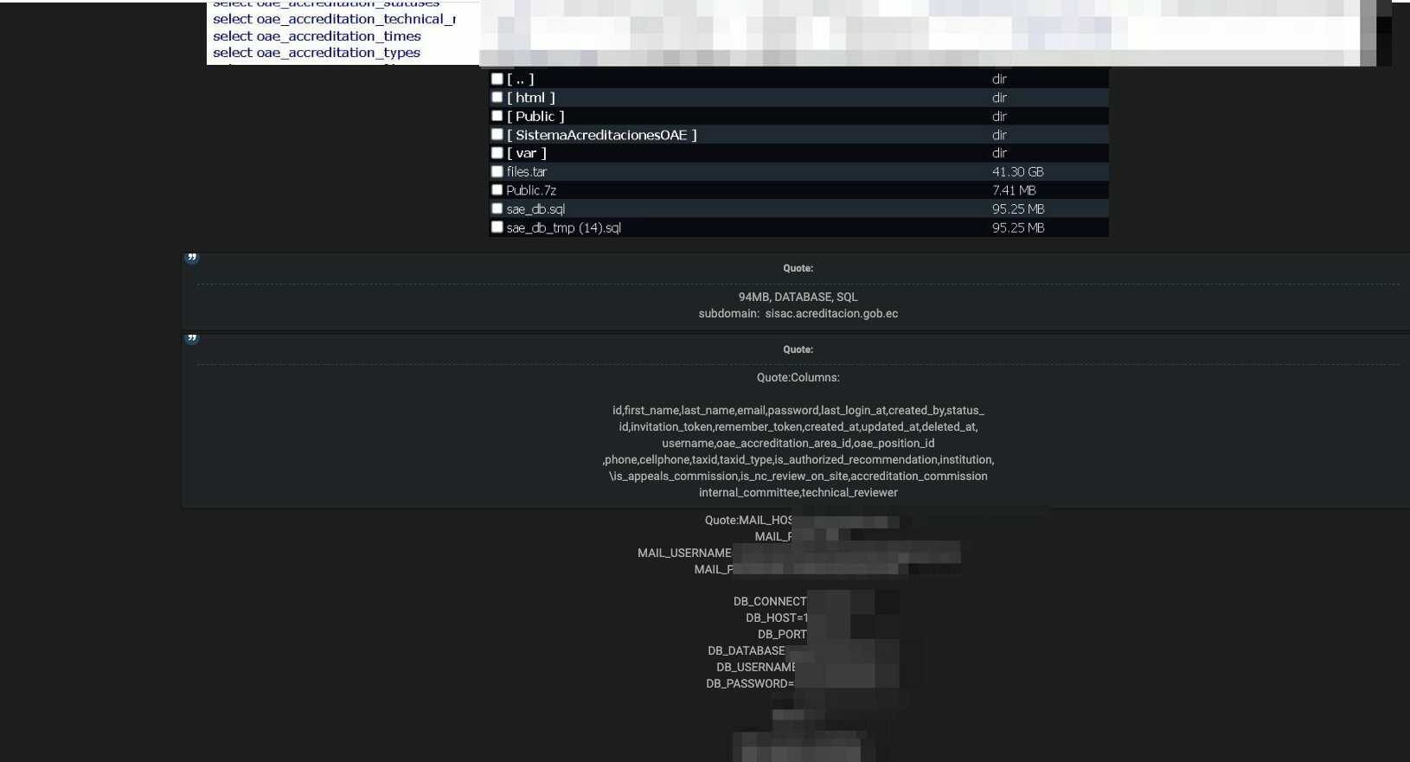1410x762 pixels.
Task: Open the [ html ] directory
Action: click(x=531, y=98)
